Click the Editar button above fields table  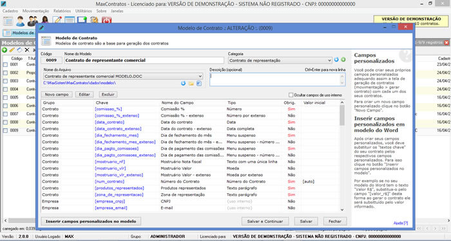(84, 94)
